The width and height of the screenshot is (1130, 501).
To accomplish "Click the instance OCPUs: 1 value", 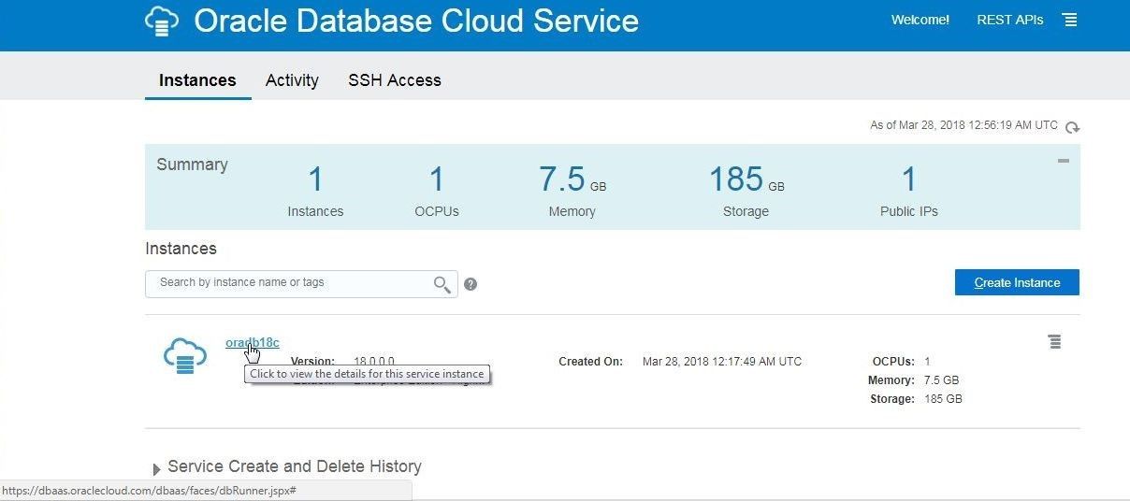I will click(x=927, y=362).
